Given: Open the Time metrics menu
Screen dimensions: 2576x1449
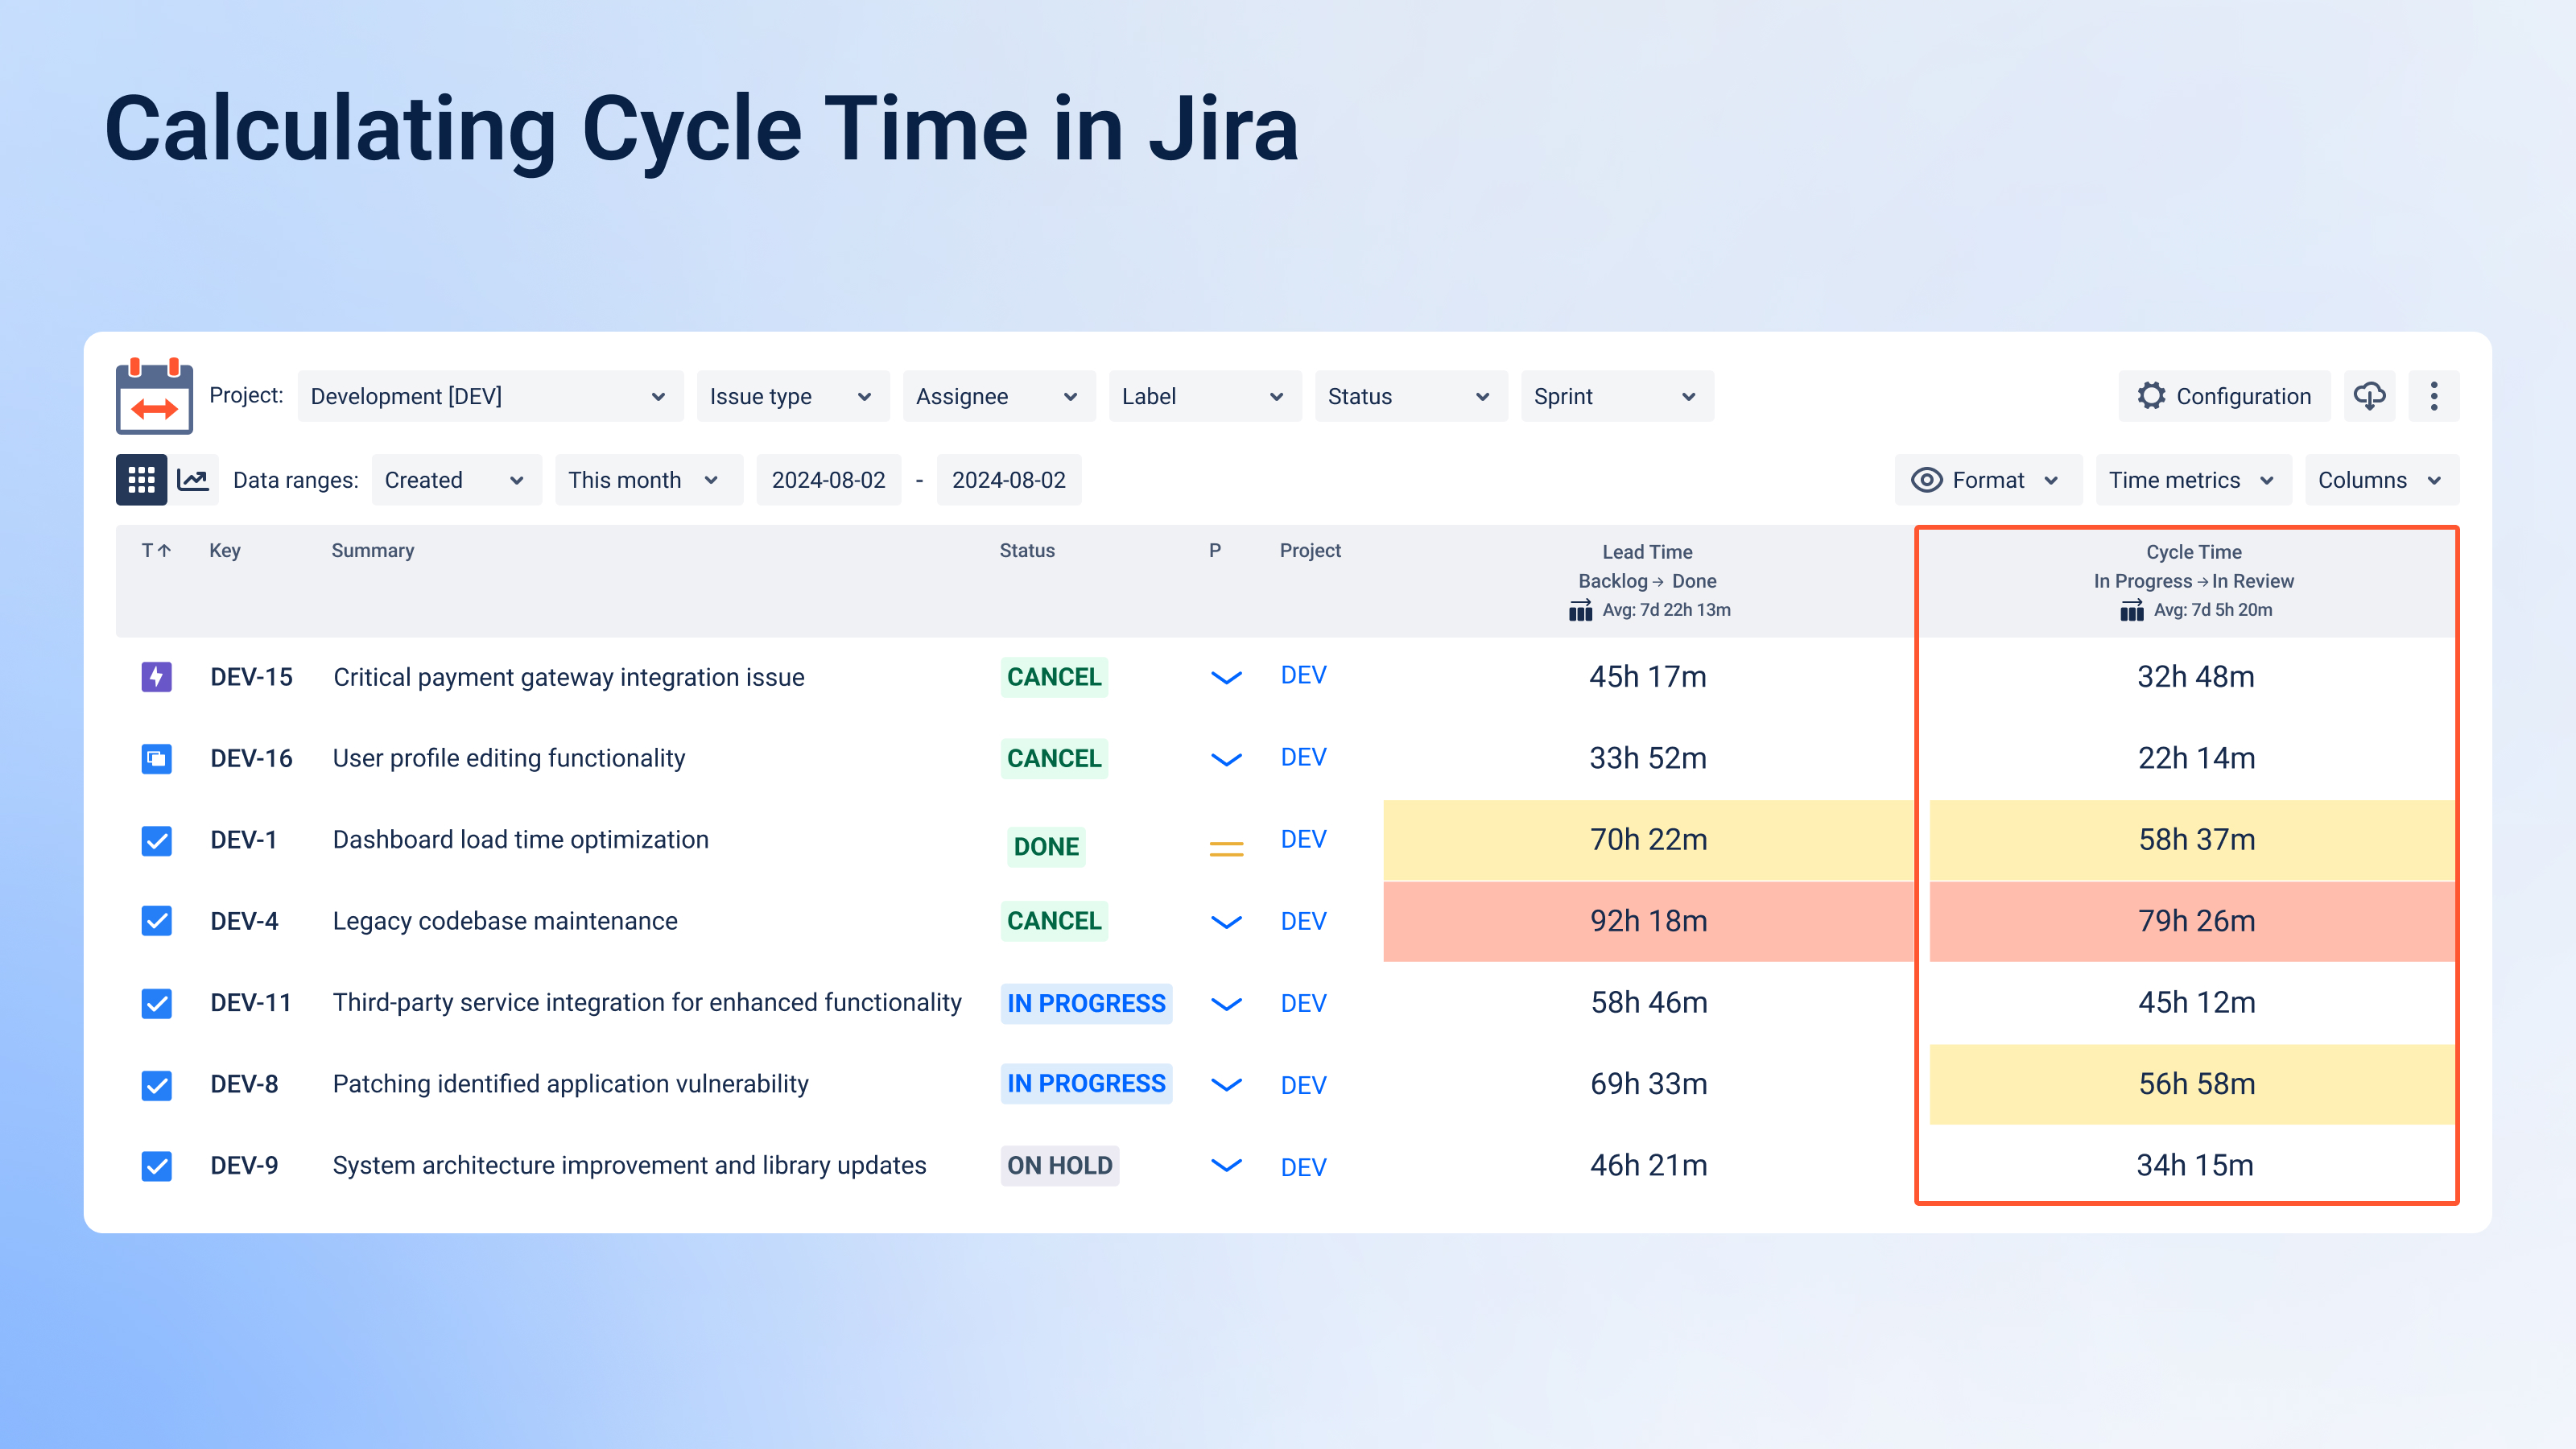Looking at the screenshot, I should (2192, 480).
